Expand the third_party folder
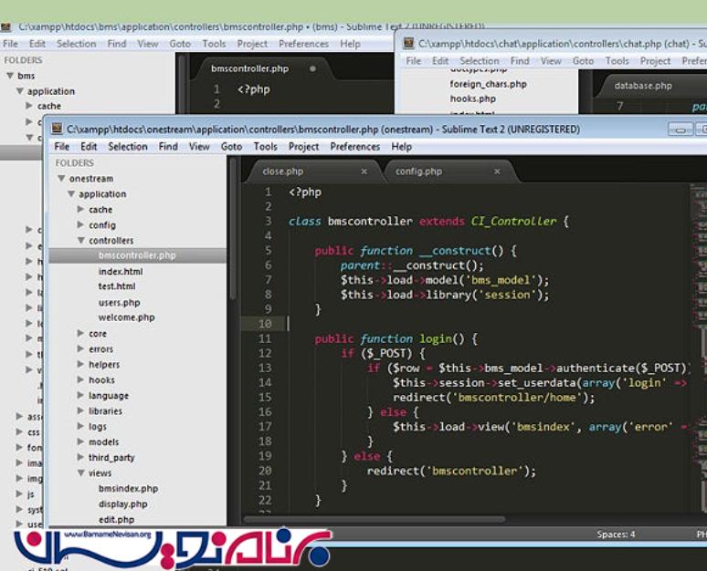The height and width of the screenshot is (571, 707). coord(80,458)
